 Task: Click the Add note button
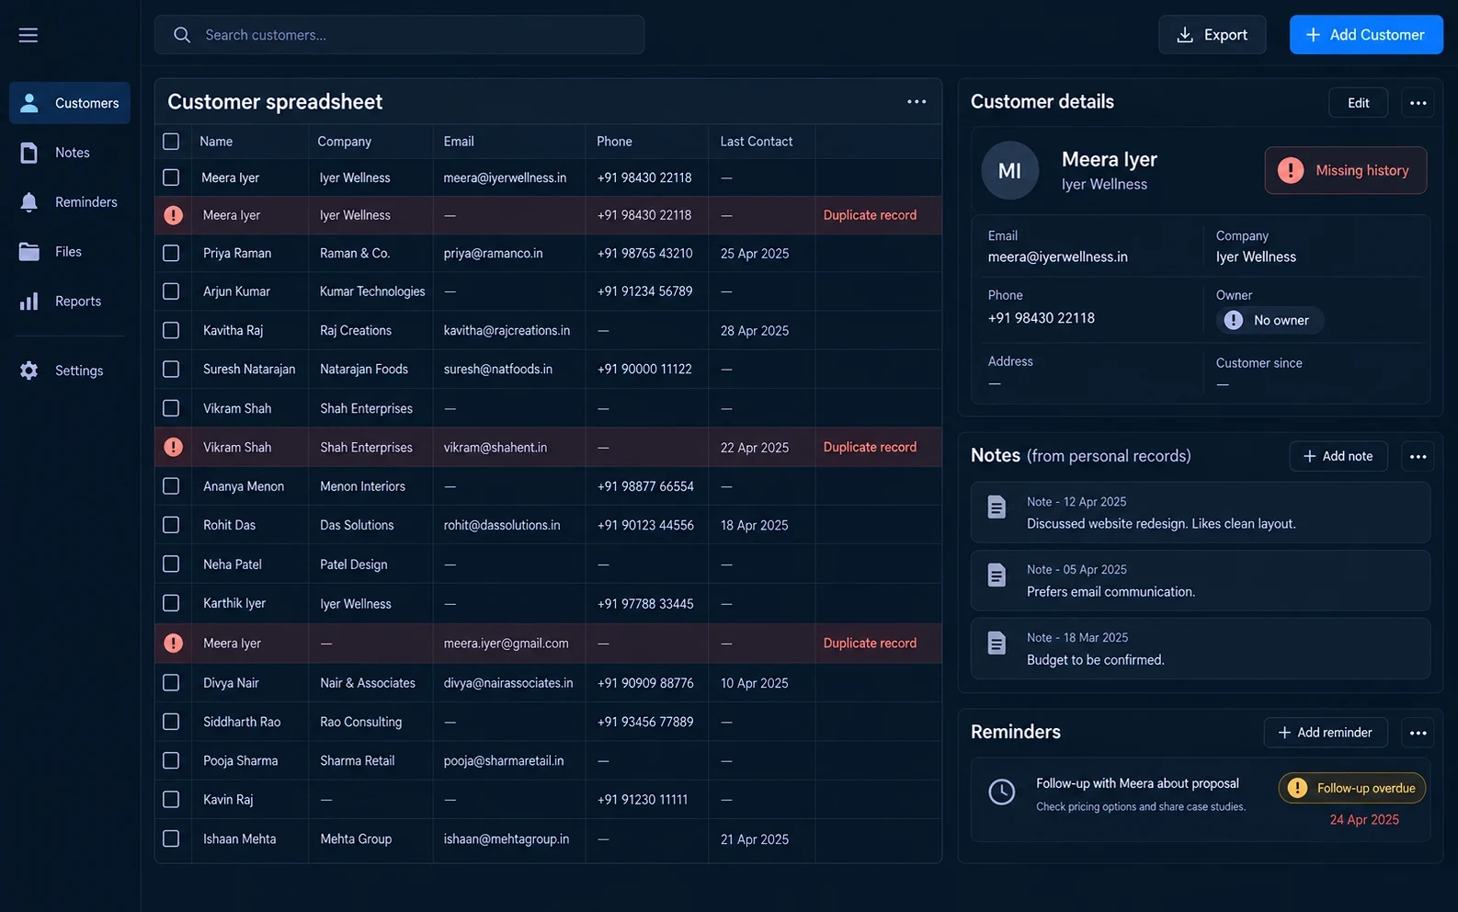pos(1338,456)
